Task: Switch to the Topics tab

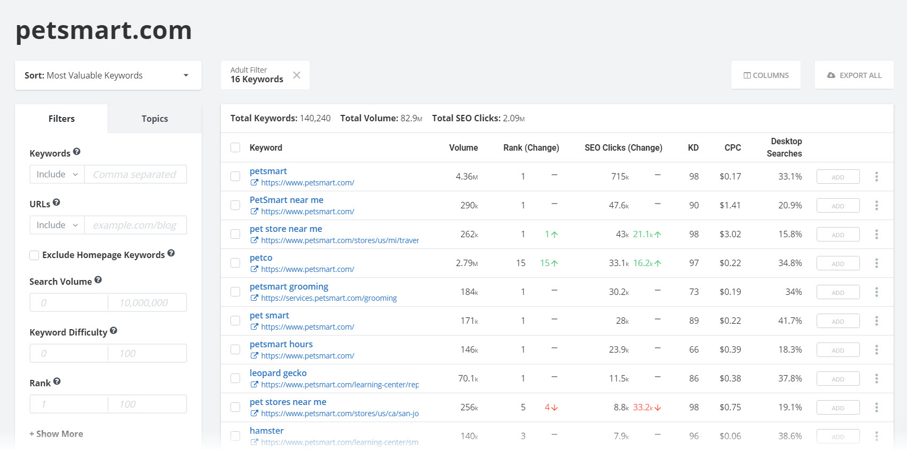Action: 155,119
